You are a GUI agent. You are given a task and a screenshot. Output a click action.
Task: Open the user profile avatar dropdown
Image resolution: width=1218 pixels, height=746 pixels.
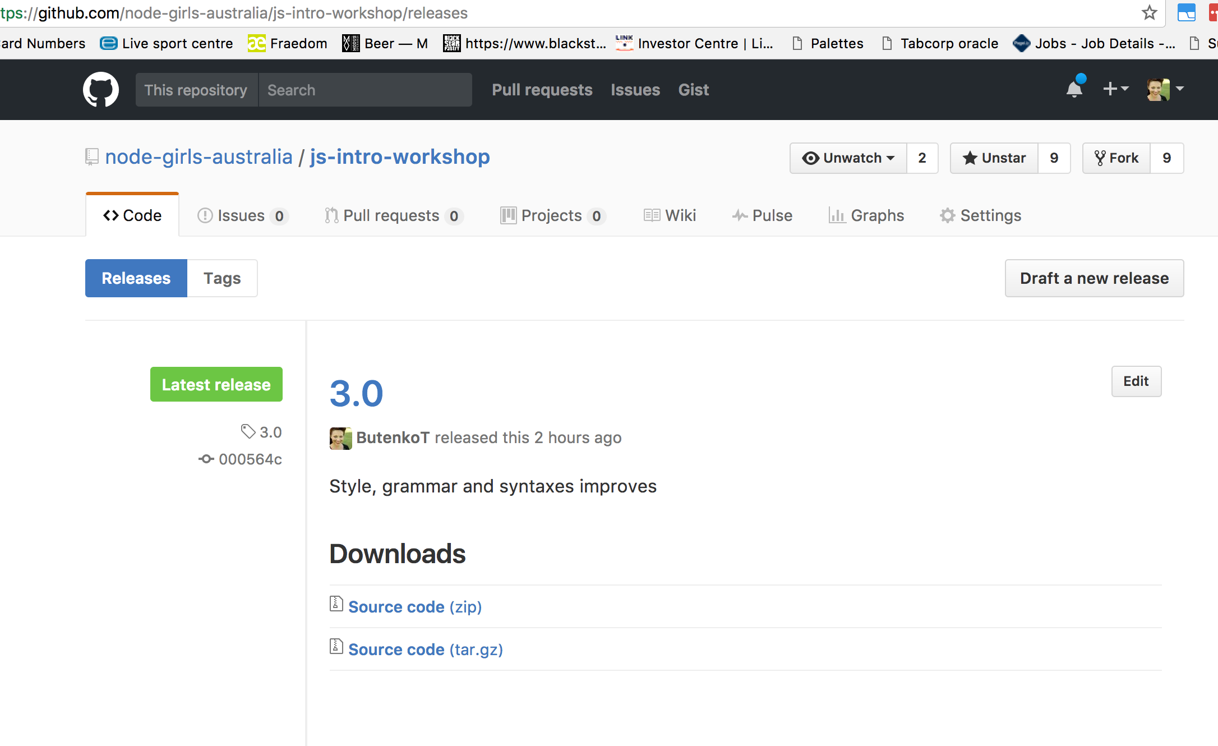point(1165,89)
